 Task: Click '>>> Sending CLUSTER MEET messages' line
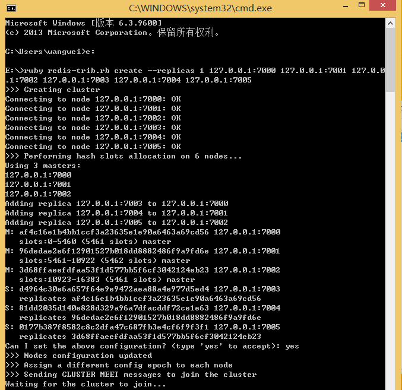coord(131,375)
